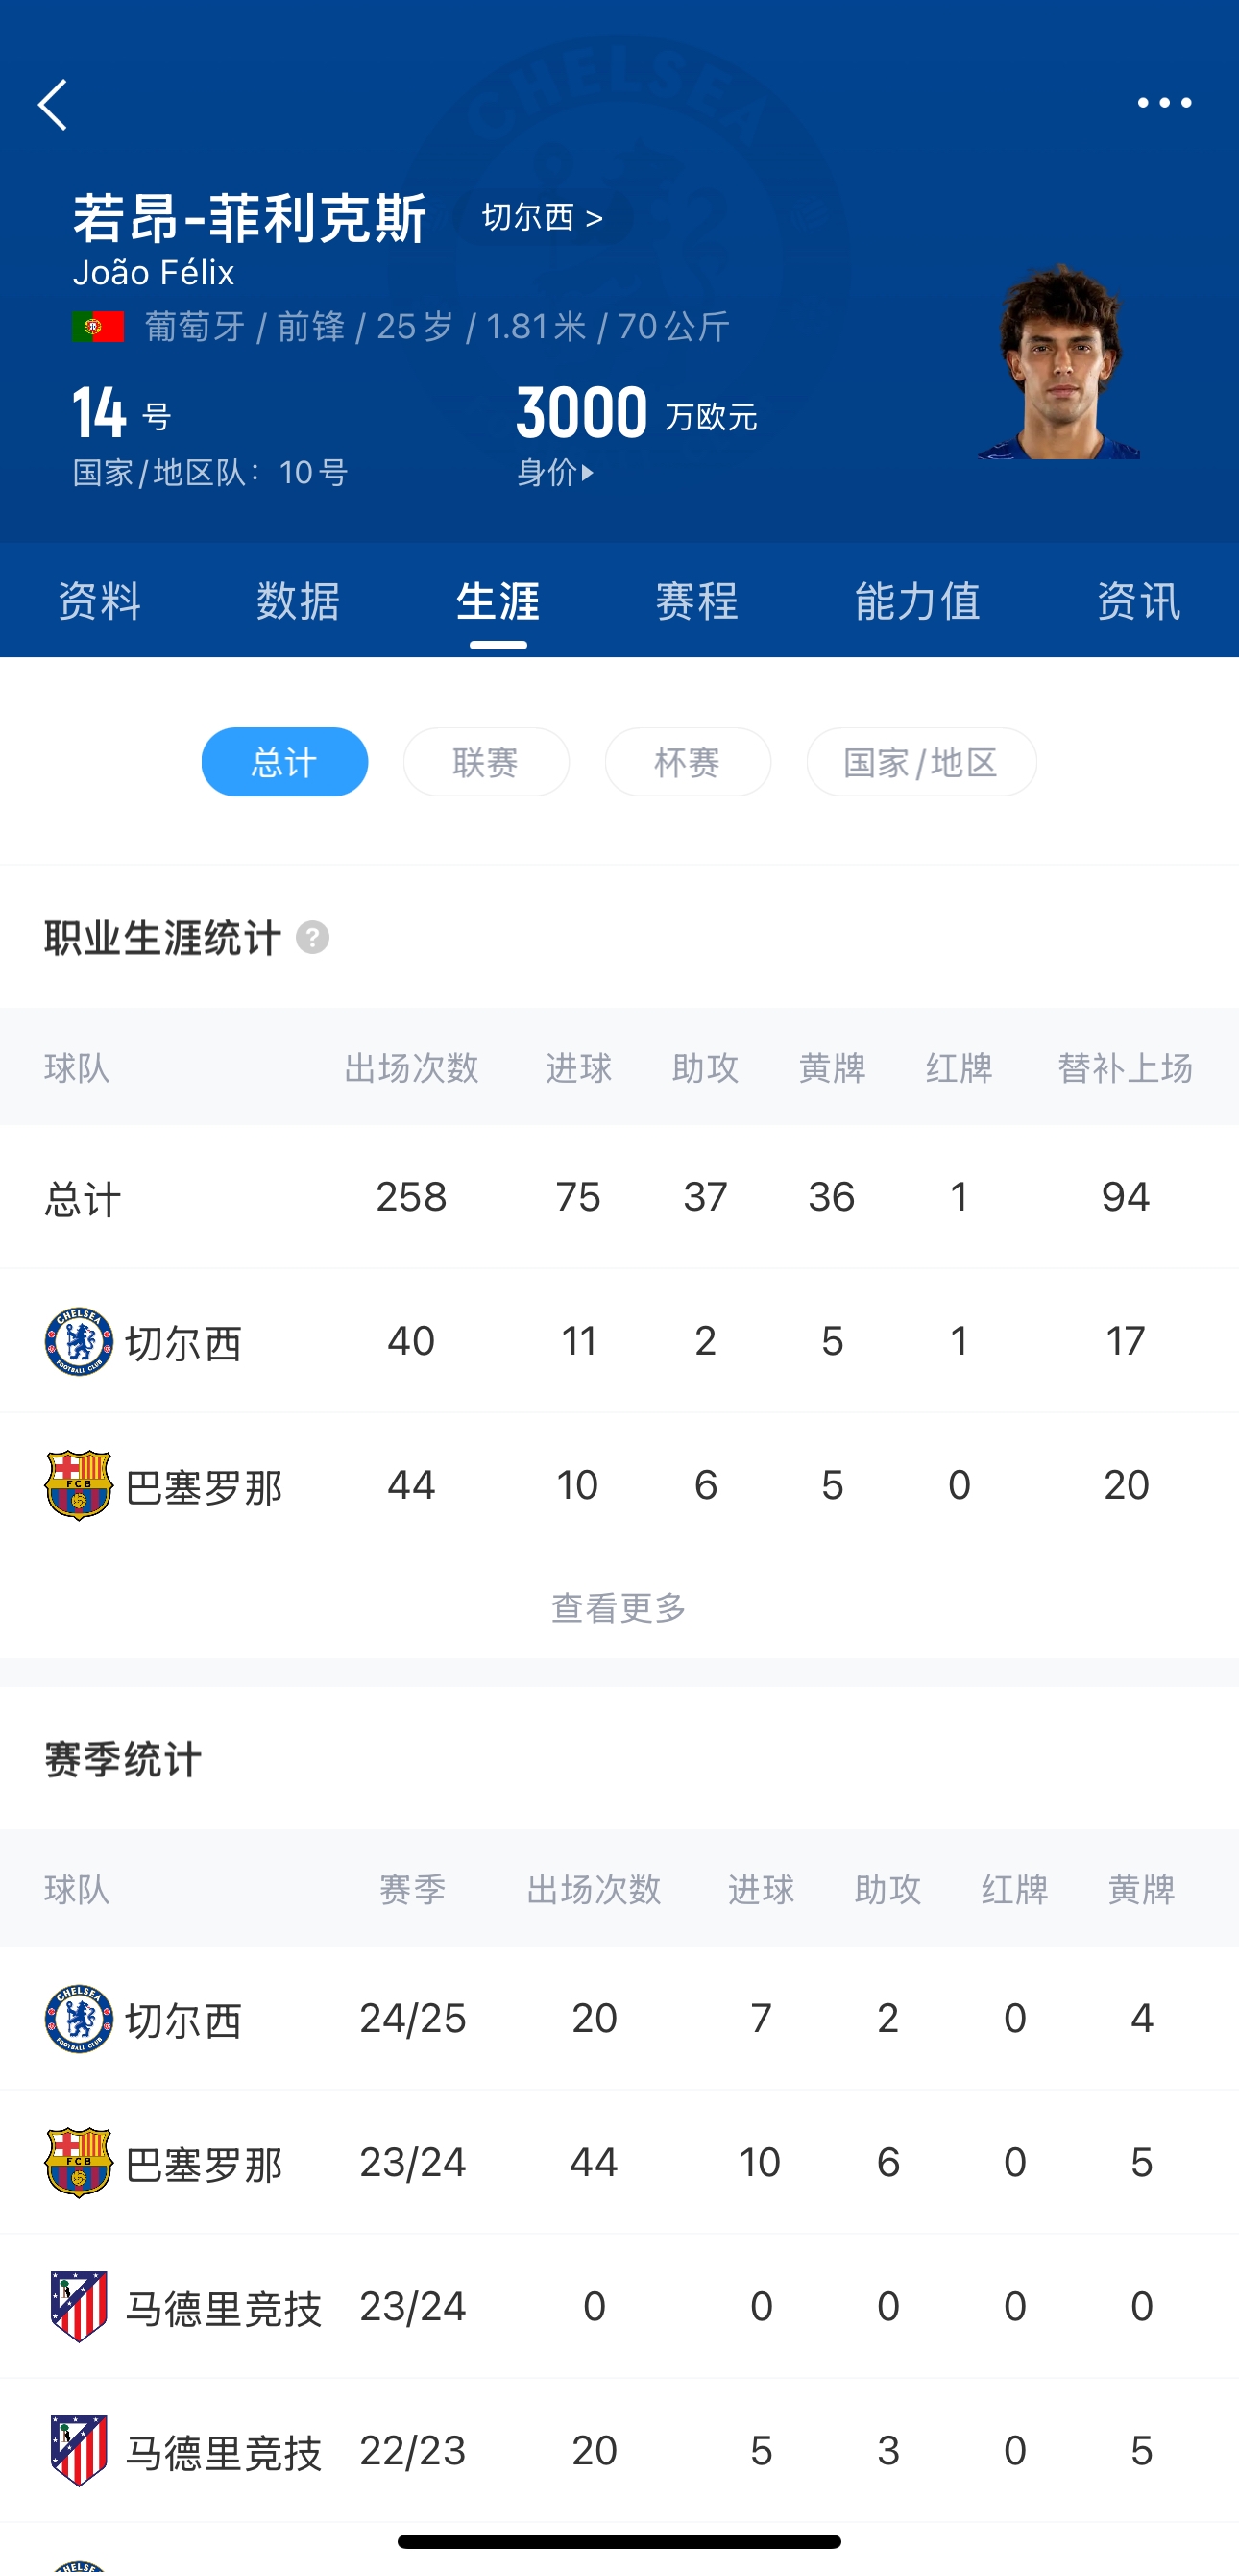
Task: Tap the back arrow icon
Action: click(x=53, y=105)
